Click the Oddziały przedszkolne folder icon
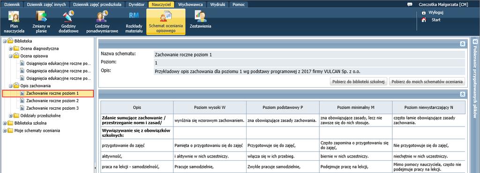This screenshot has height=173, width=480. 16,115
